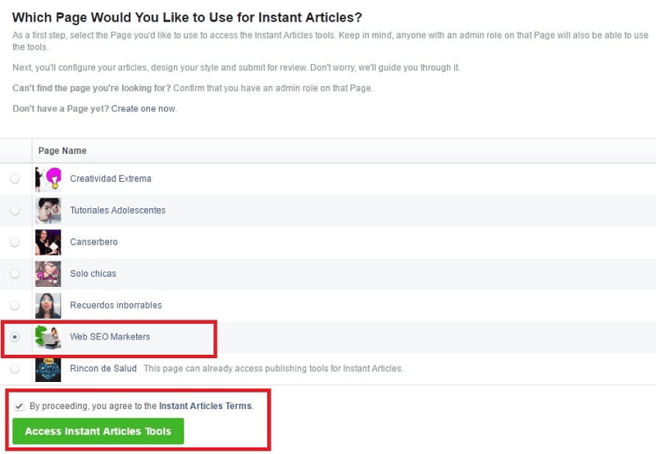This screenshot has width=656, height=454.
Task: Click the Rincon de Salud page name
Action: pos(103,369)
